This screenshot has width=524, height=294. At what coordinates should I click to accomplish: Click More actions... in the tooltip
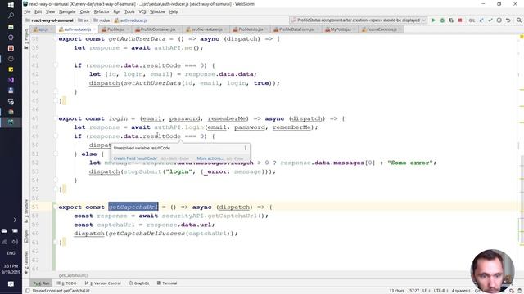click(x=210, y=158)
